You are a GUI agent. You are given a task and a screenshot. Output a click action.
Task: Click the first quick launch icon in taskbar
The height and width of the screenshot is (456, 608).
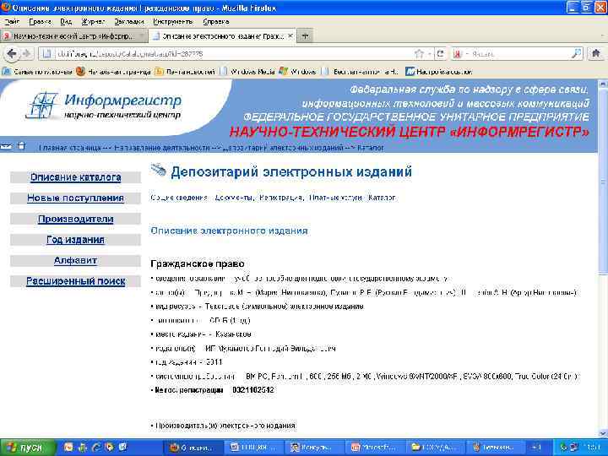click(68, 448)
